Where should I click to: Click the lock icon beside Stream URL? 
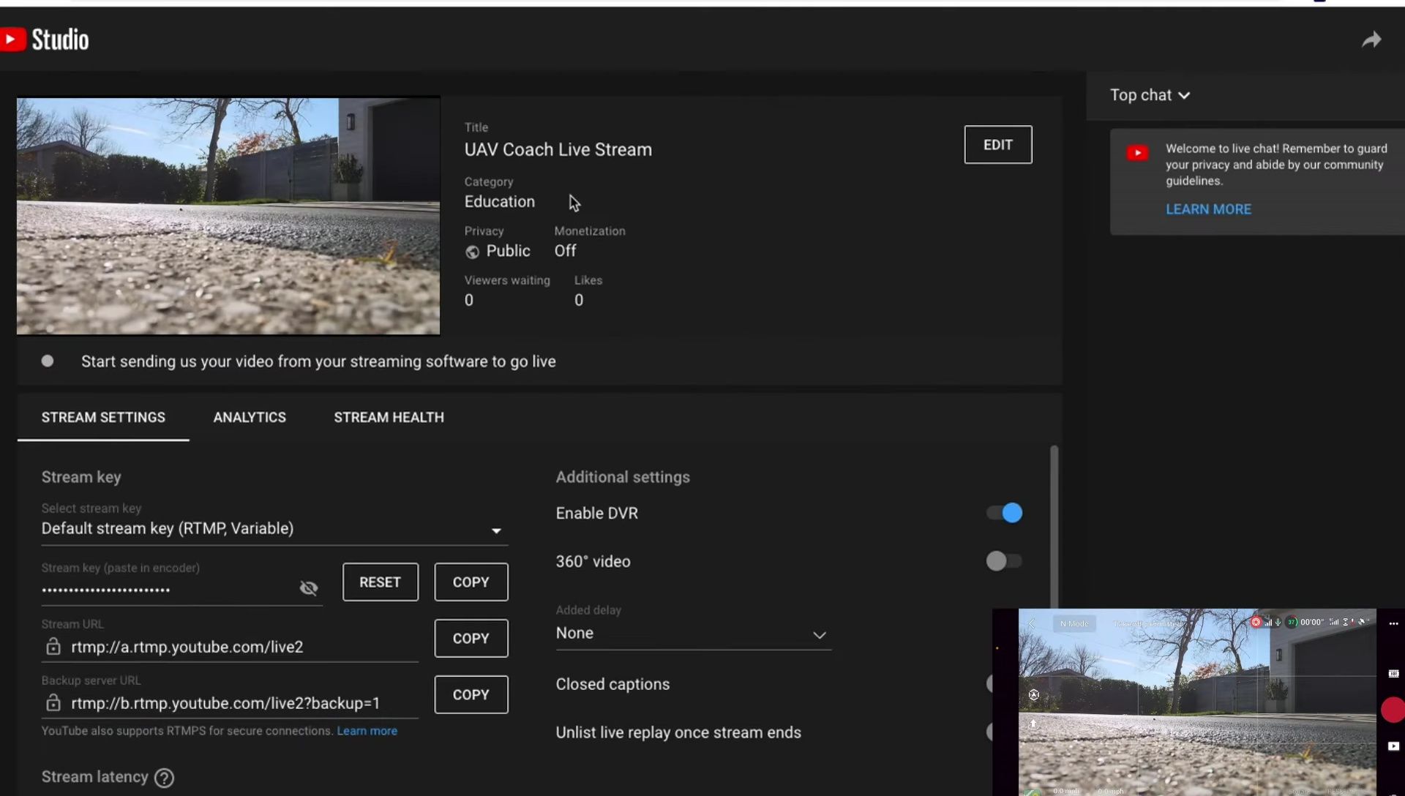coord(53,647)
